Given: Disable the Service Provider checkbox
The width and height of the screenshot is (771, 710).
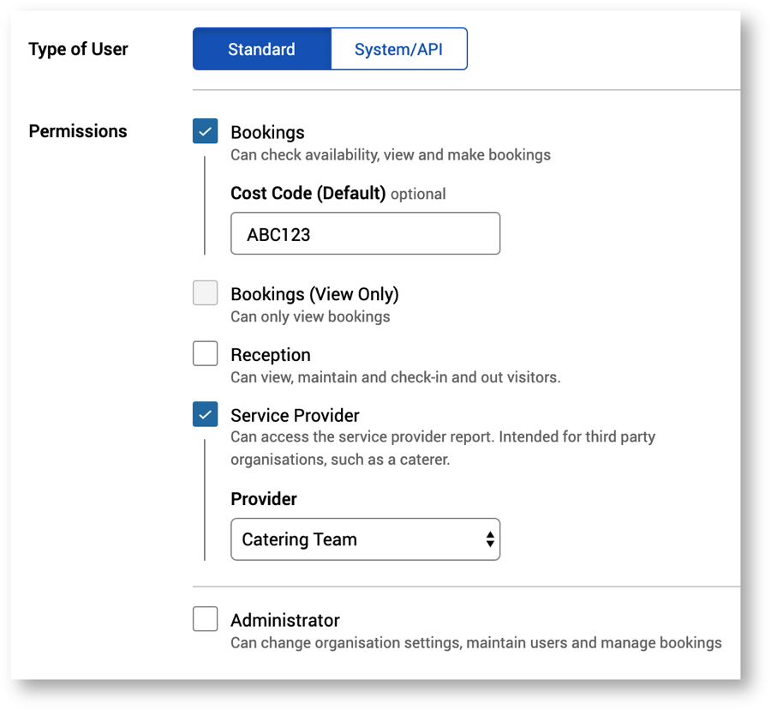Looking at the screenshot, I should pos(206,414).
